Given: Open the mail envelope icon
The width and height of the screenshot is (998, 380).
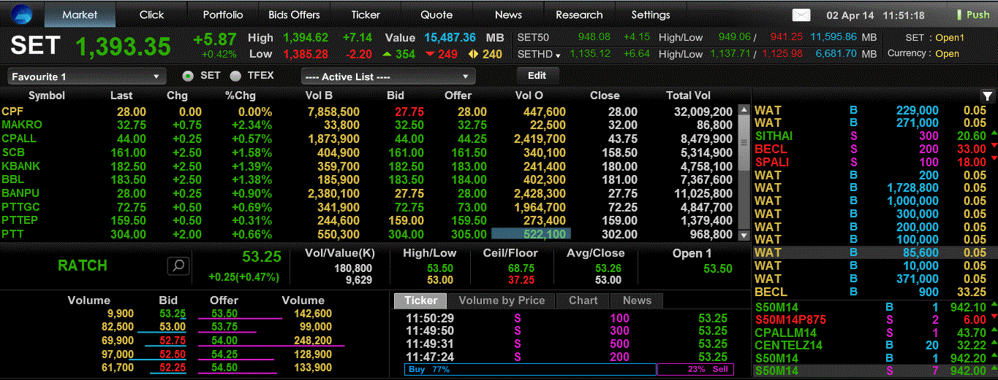Looking at the screenshot, I should click(802, 15).
